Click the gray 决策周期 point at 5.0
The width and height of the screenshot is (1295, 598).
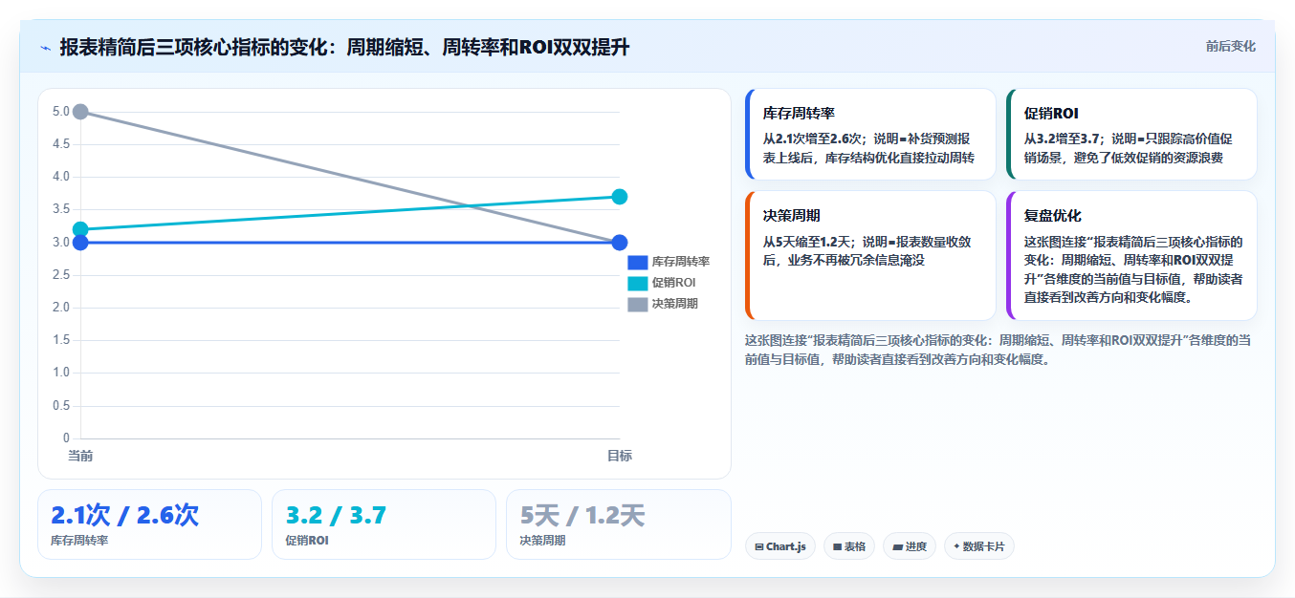tap(80, 112)
